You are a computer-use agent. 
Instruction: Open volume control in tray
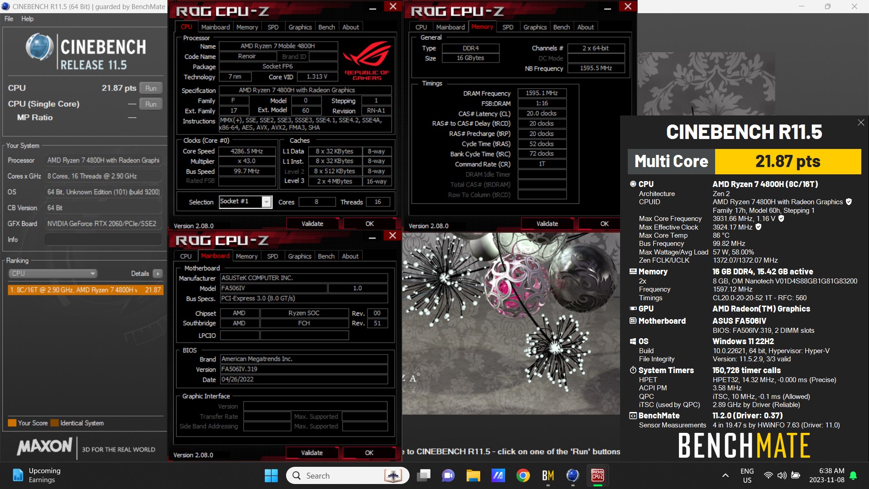[782, 475]
